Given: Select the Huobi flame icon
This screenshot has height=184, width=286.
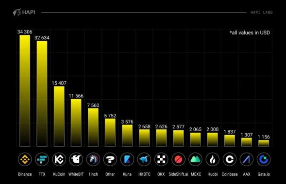Looking at the screenshot, I should pos(213,159).
